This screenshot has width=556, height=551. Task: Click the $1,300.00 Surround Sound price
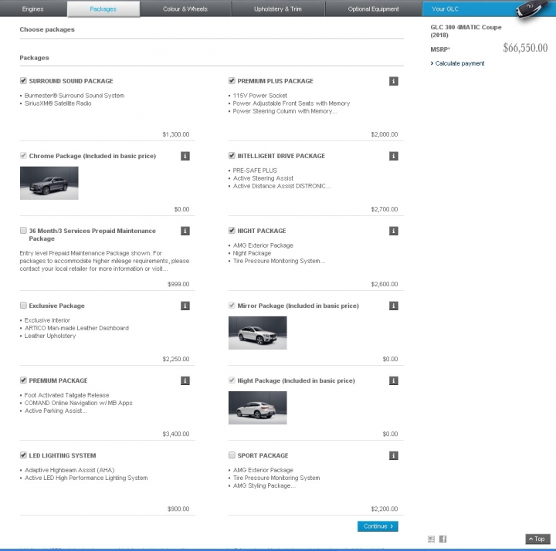(176, 134)
